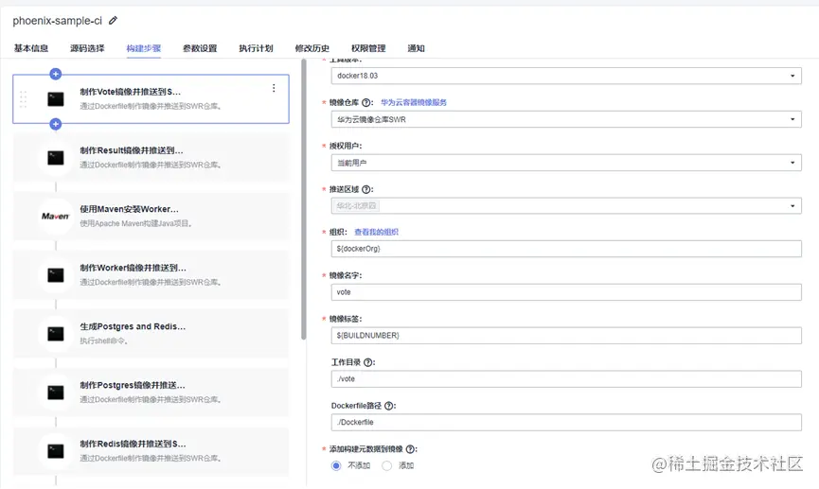Select the 制作Worker镜像并推送到 step title
The height and width of the screenshot is (489, 819).
point(134,268)
